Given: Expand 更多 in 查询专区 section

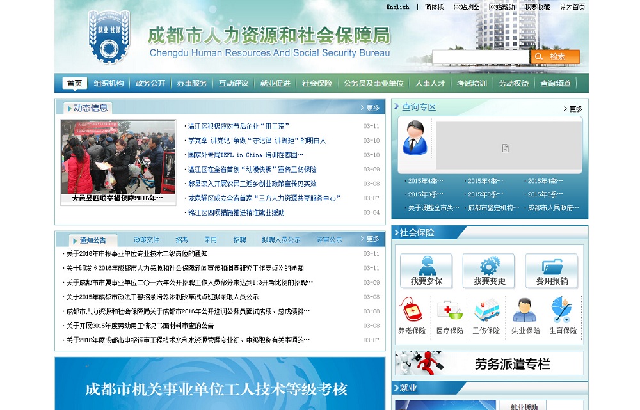Looking at the screenshot, I should [573, 109].
